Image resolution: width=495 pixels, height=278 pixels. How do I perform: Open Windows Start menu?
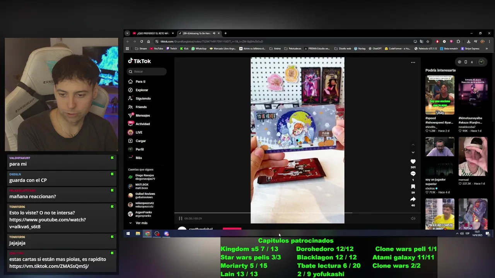128,234
